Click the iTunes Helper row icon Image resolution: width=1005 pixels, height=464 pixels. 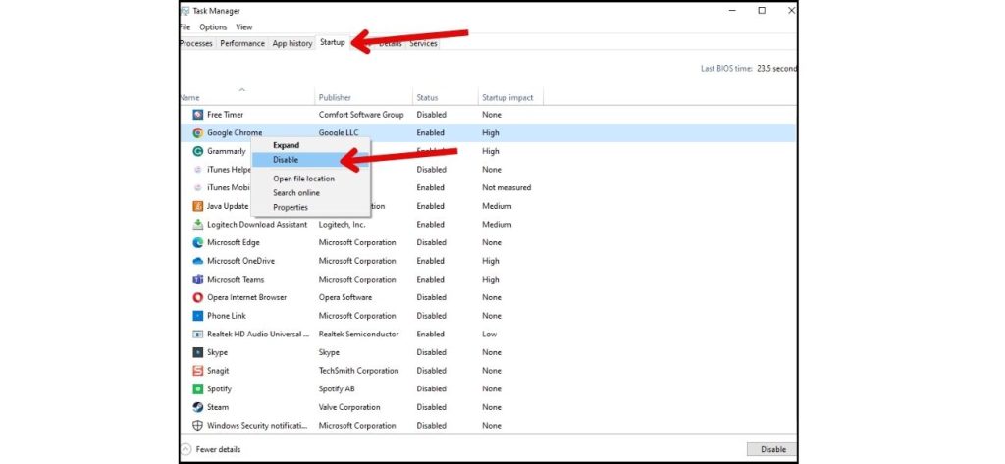[198, 170]
